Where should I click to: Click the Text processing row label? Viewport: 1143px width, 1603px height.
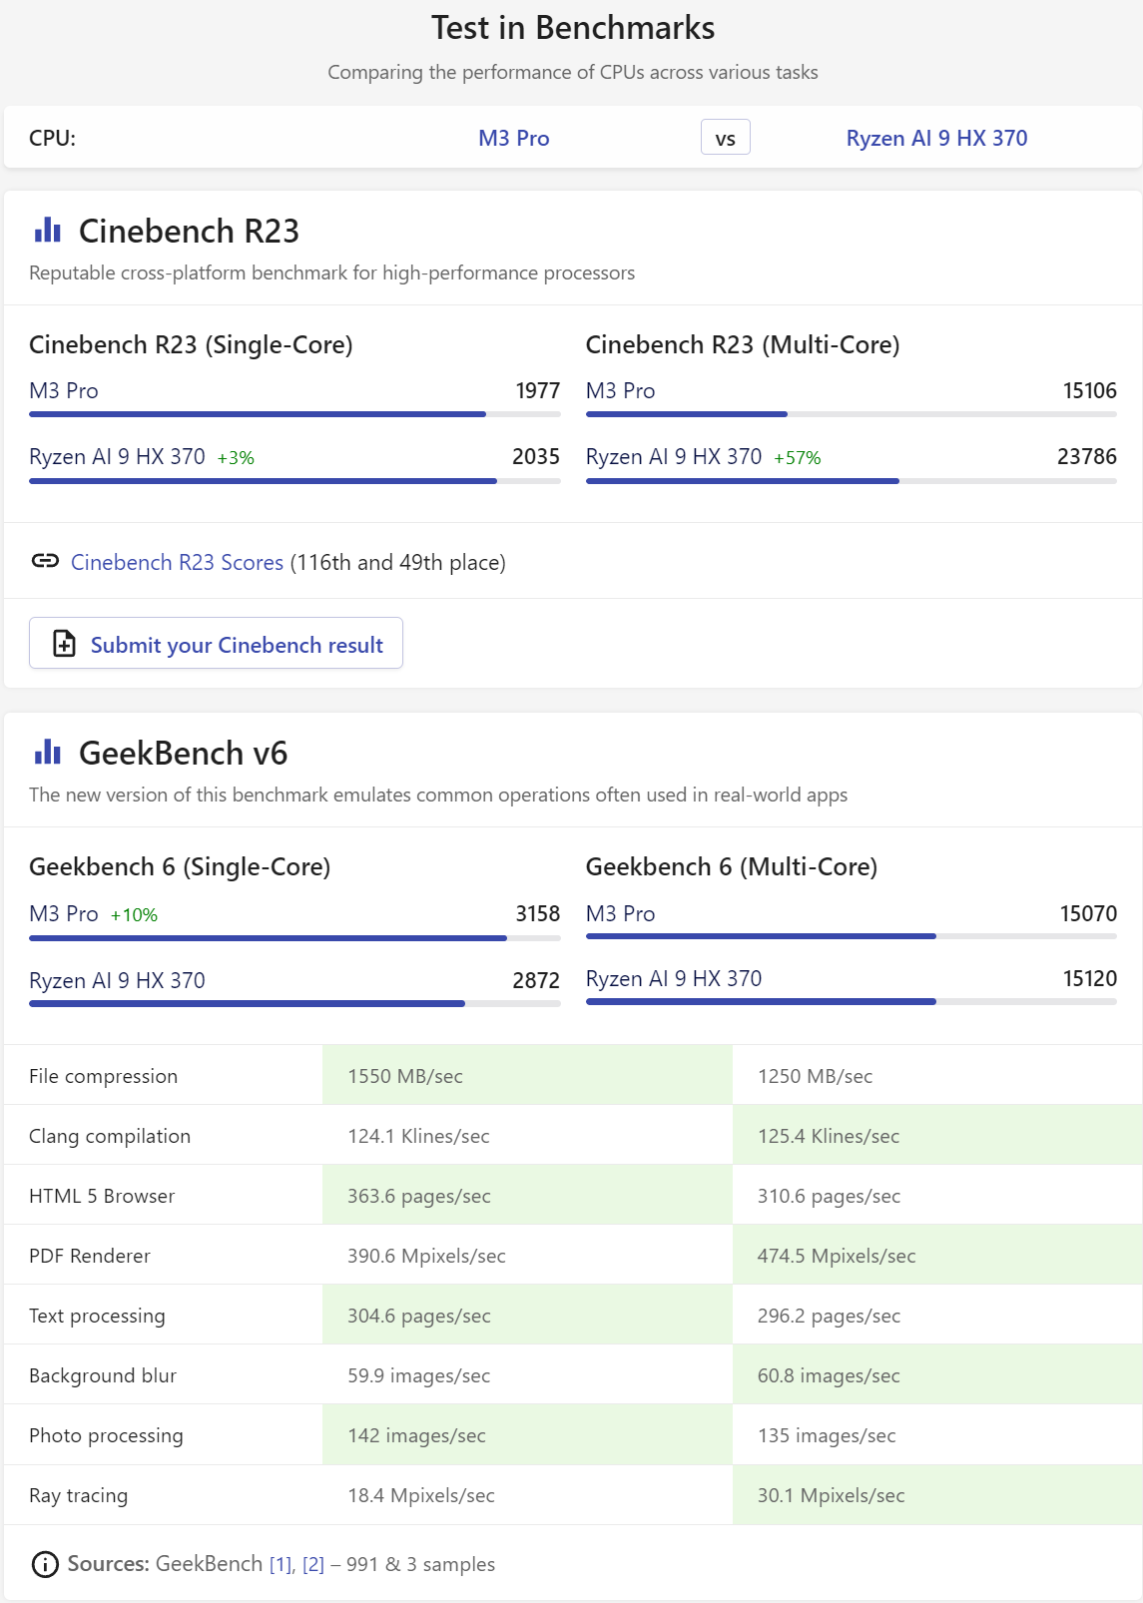(97, 1316)
